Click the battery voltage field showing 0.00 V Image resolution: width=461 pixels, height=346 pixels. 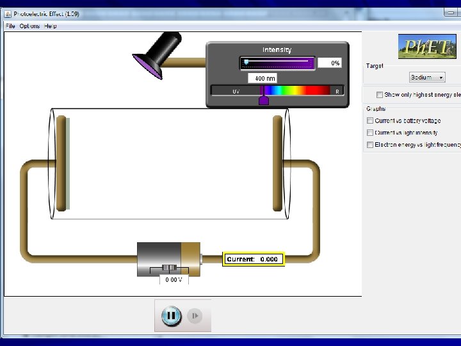pyautogui.click(x=174, y=279)
